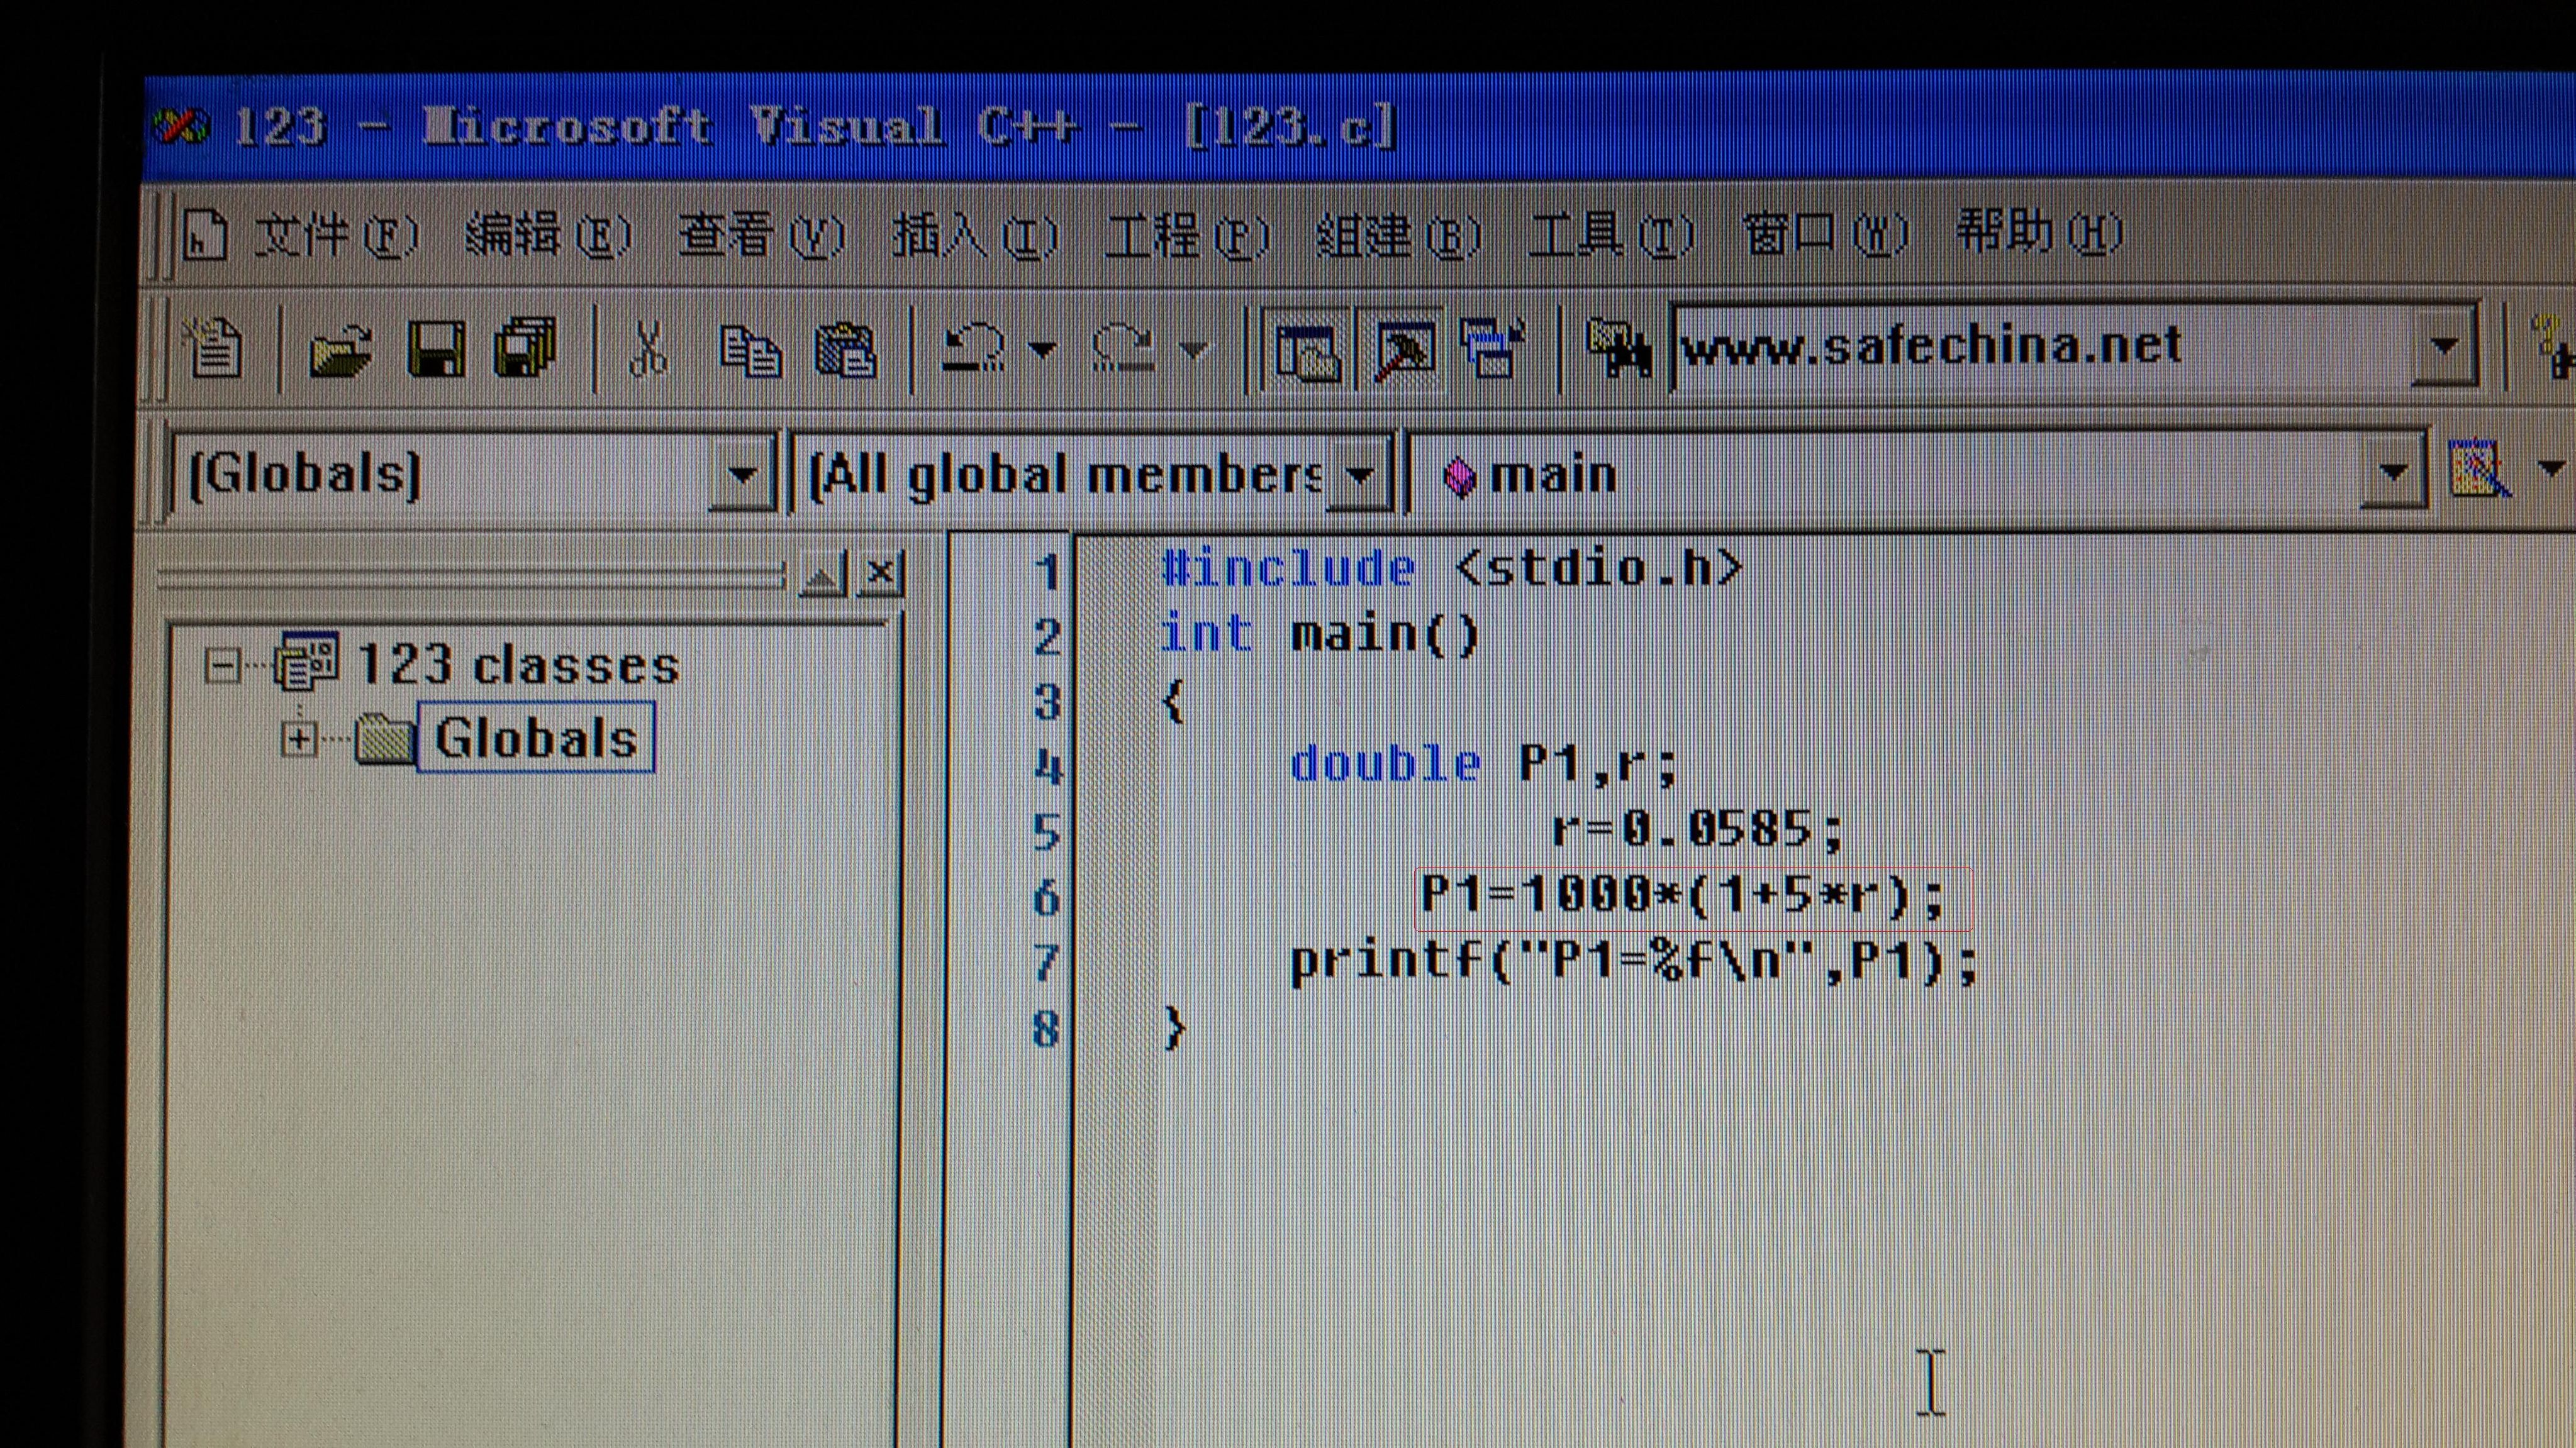
Task: Cut selection with the scissors icon
Action: (648, 350)
